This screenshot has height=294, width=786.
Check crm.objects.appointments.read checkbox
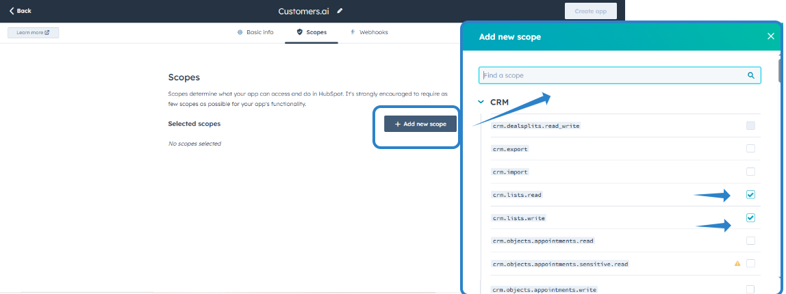(x=750, y=241)
